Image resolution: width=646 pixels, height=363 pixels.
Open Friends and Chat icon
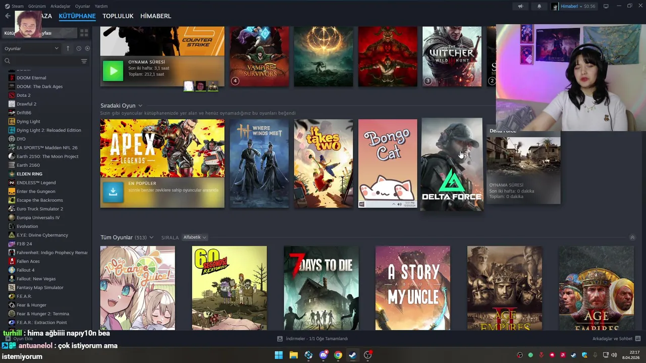tap(637, 339)
